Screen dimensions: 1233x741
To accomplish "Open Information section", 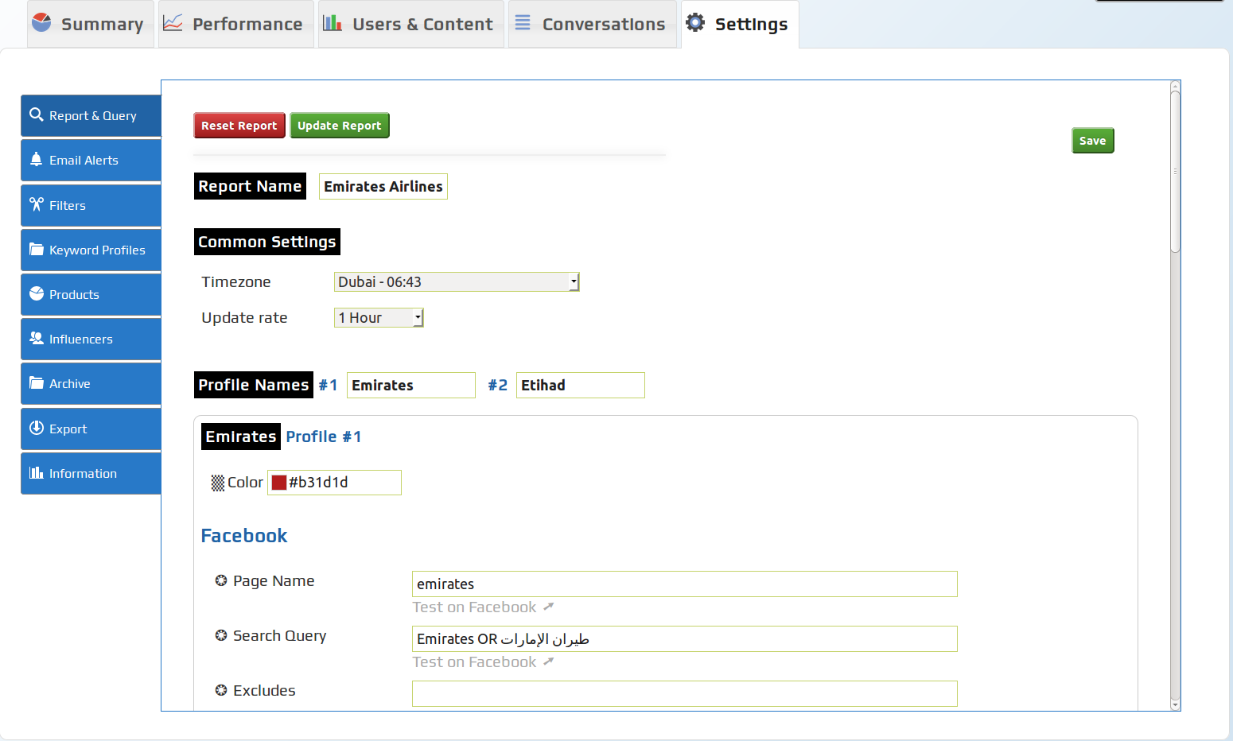I will [x=91, y=473].
